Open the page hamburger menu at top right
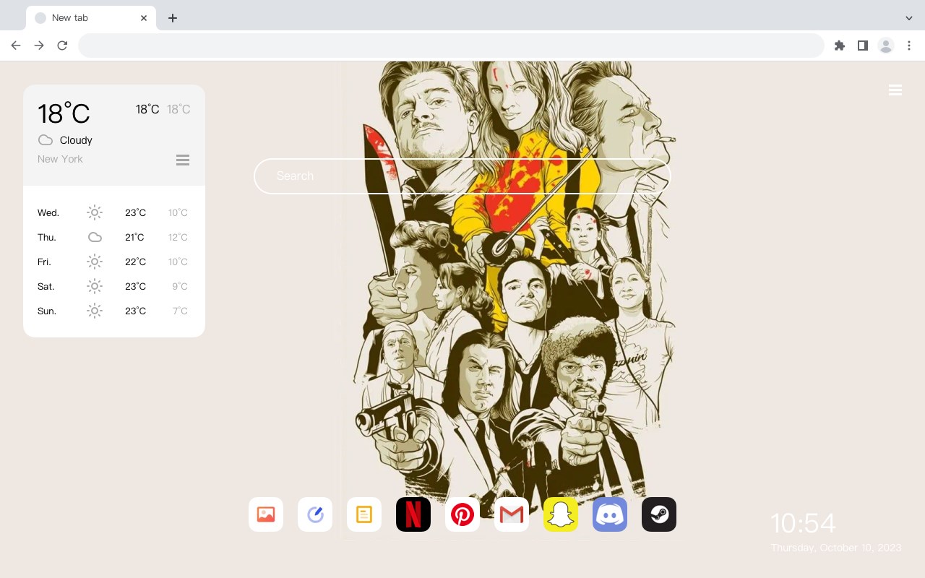This screenshot has height=578, width=925. click(x=895, y=90)
